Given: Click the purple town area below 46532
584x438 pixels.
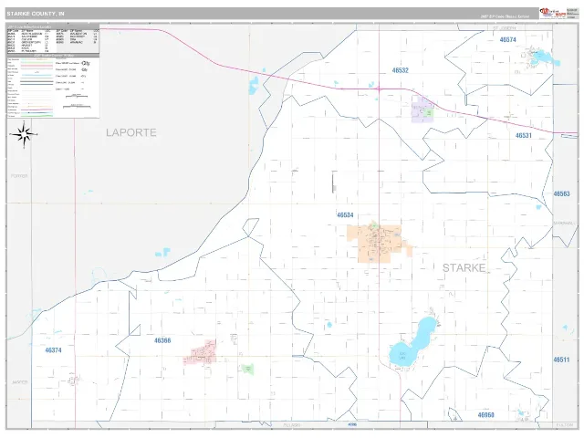Looking at the screenshot, I should [422, 109].
